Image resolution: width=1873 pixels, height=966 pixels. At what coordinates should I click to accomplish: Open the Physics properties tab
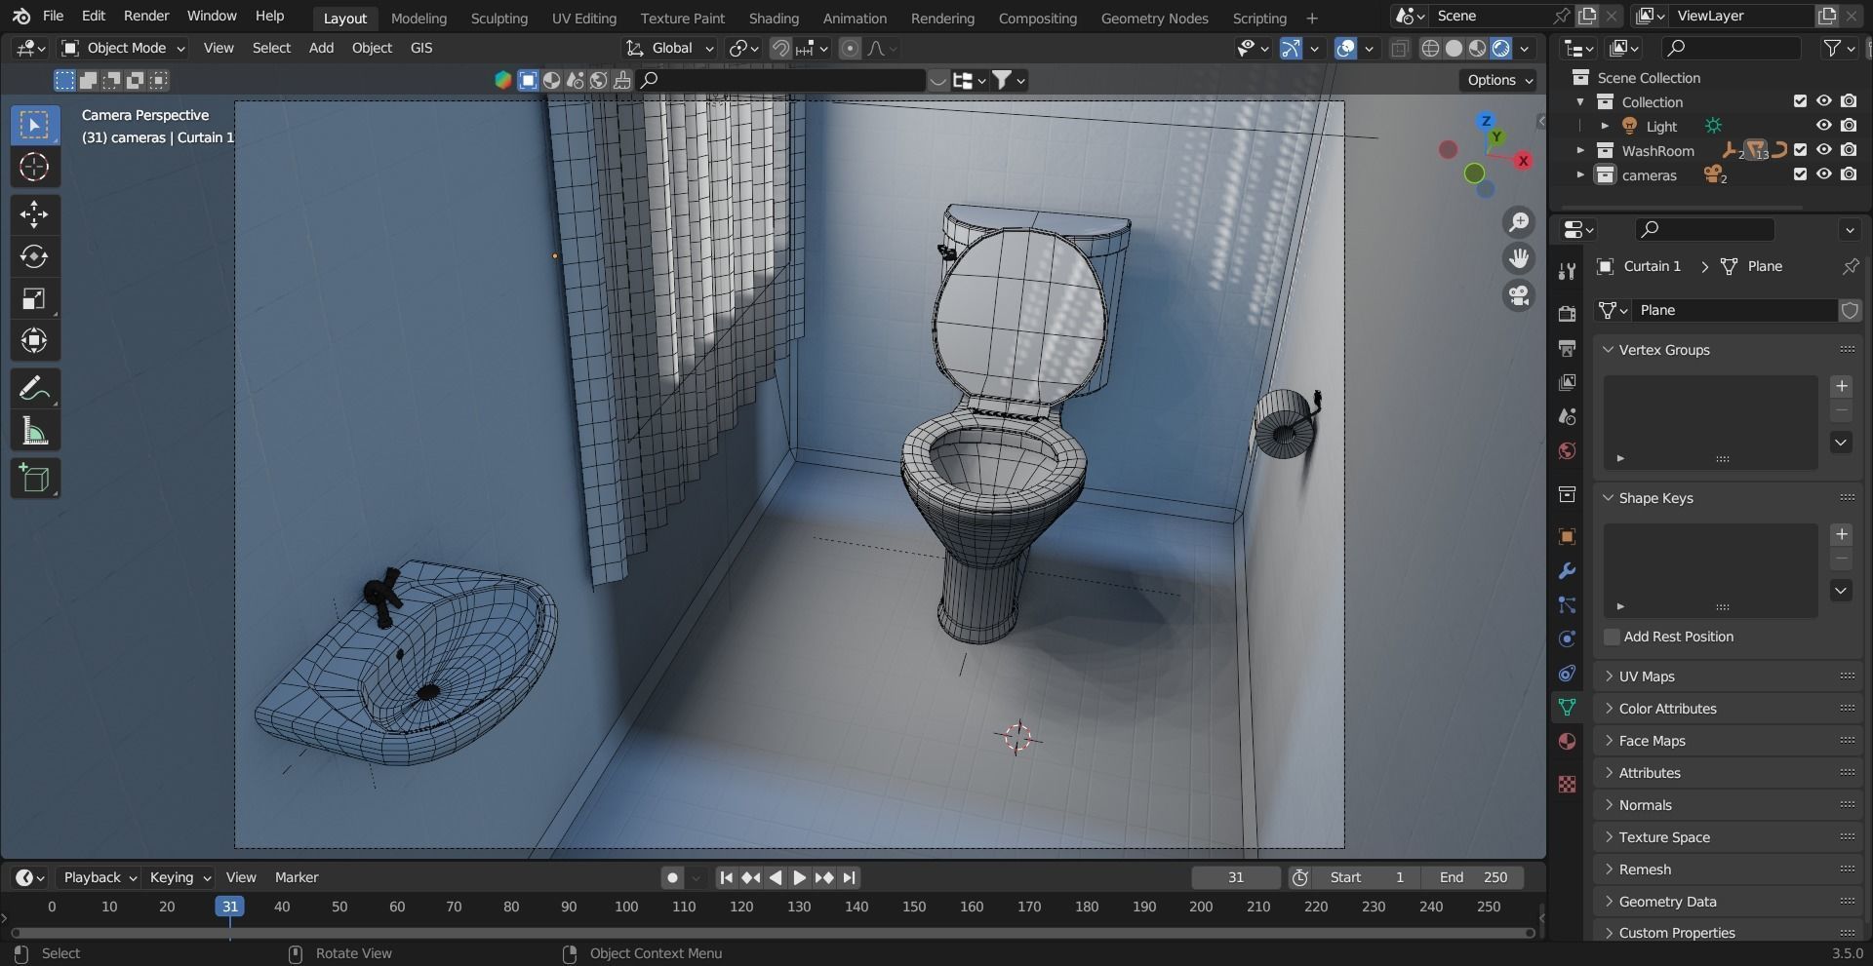pos(1567,639)
